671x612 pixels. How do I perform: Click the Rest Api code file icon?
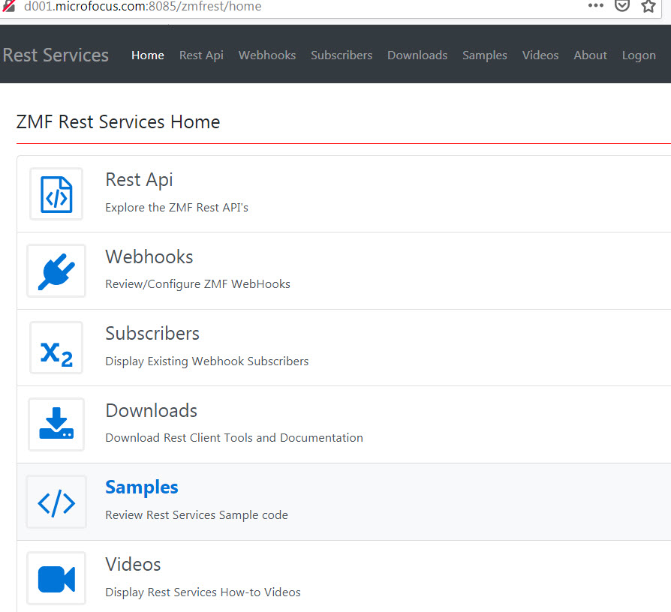56,194
